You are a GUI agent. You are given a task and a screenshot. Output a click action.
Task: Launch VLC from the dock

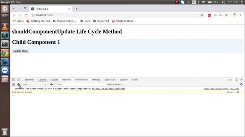pos(5,27)
